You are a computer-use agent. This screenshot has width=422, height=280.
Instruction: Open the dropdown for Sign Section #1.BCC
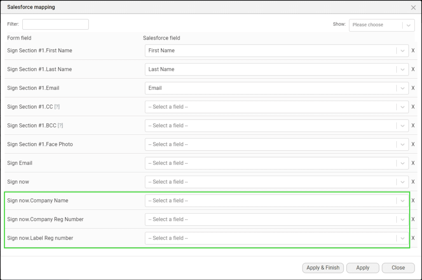click(277, 126)
